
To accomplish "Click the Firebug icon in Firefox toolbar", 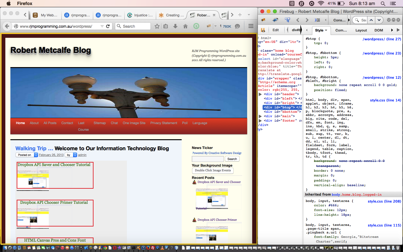I will coord(208,26).
